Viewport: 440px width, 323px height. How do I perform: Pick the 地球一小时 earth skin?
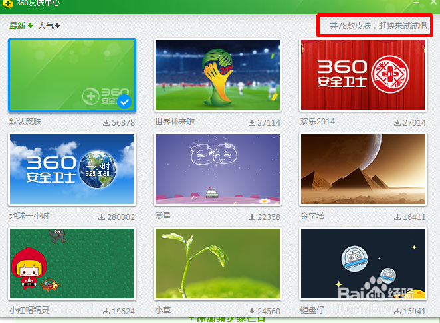[x=72, y=169]
